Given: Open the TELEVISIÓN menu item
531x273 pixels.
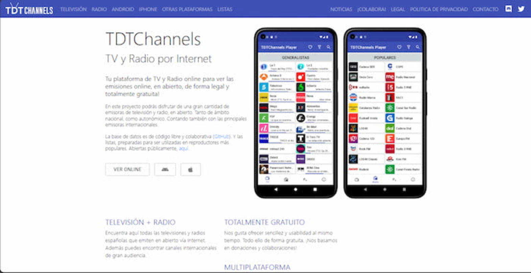Looking at the screenshot, I should click(73, 9).
